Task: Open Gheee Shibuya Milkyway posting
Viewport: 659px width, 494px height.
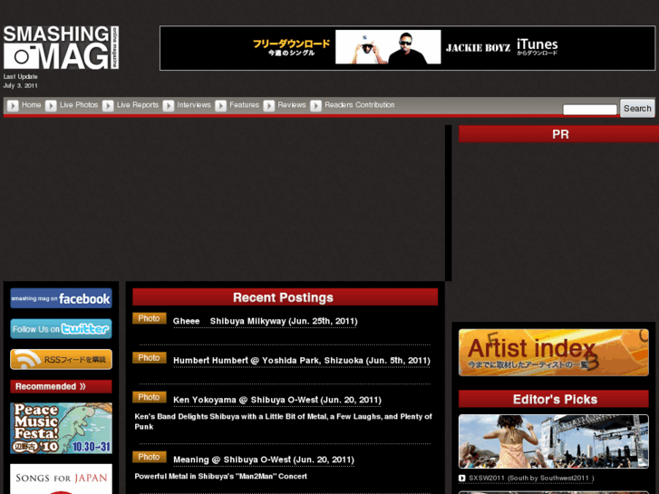Action: coord(266,321)
